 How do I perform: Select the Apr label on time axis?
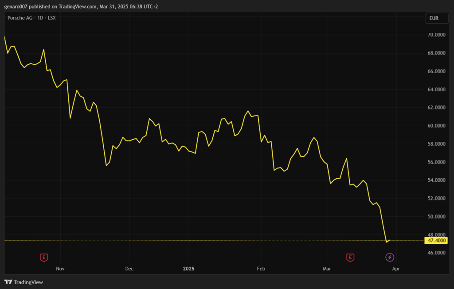[396, 269]
